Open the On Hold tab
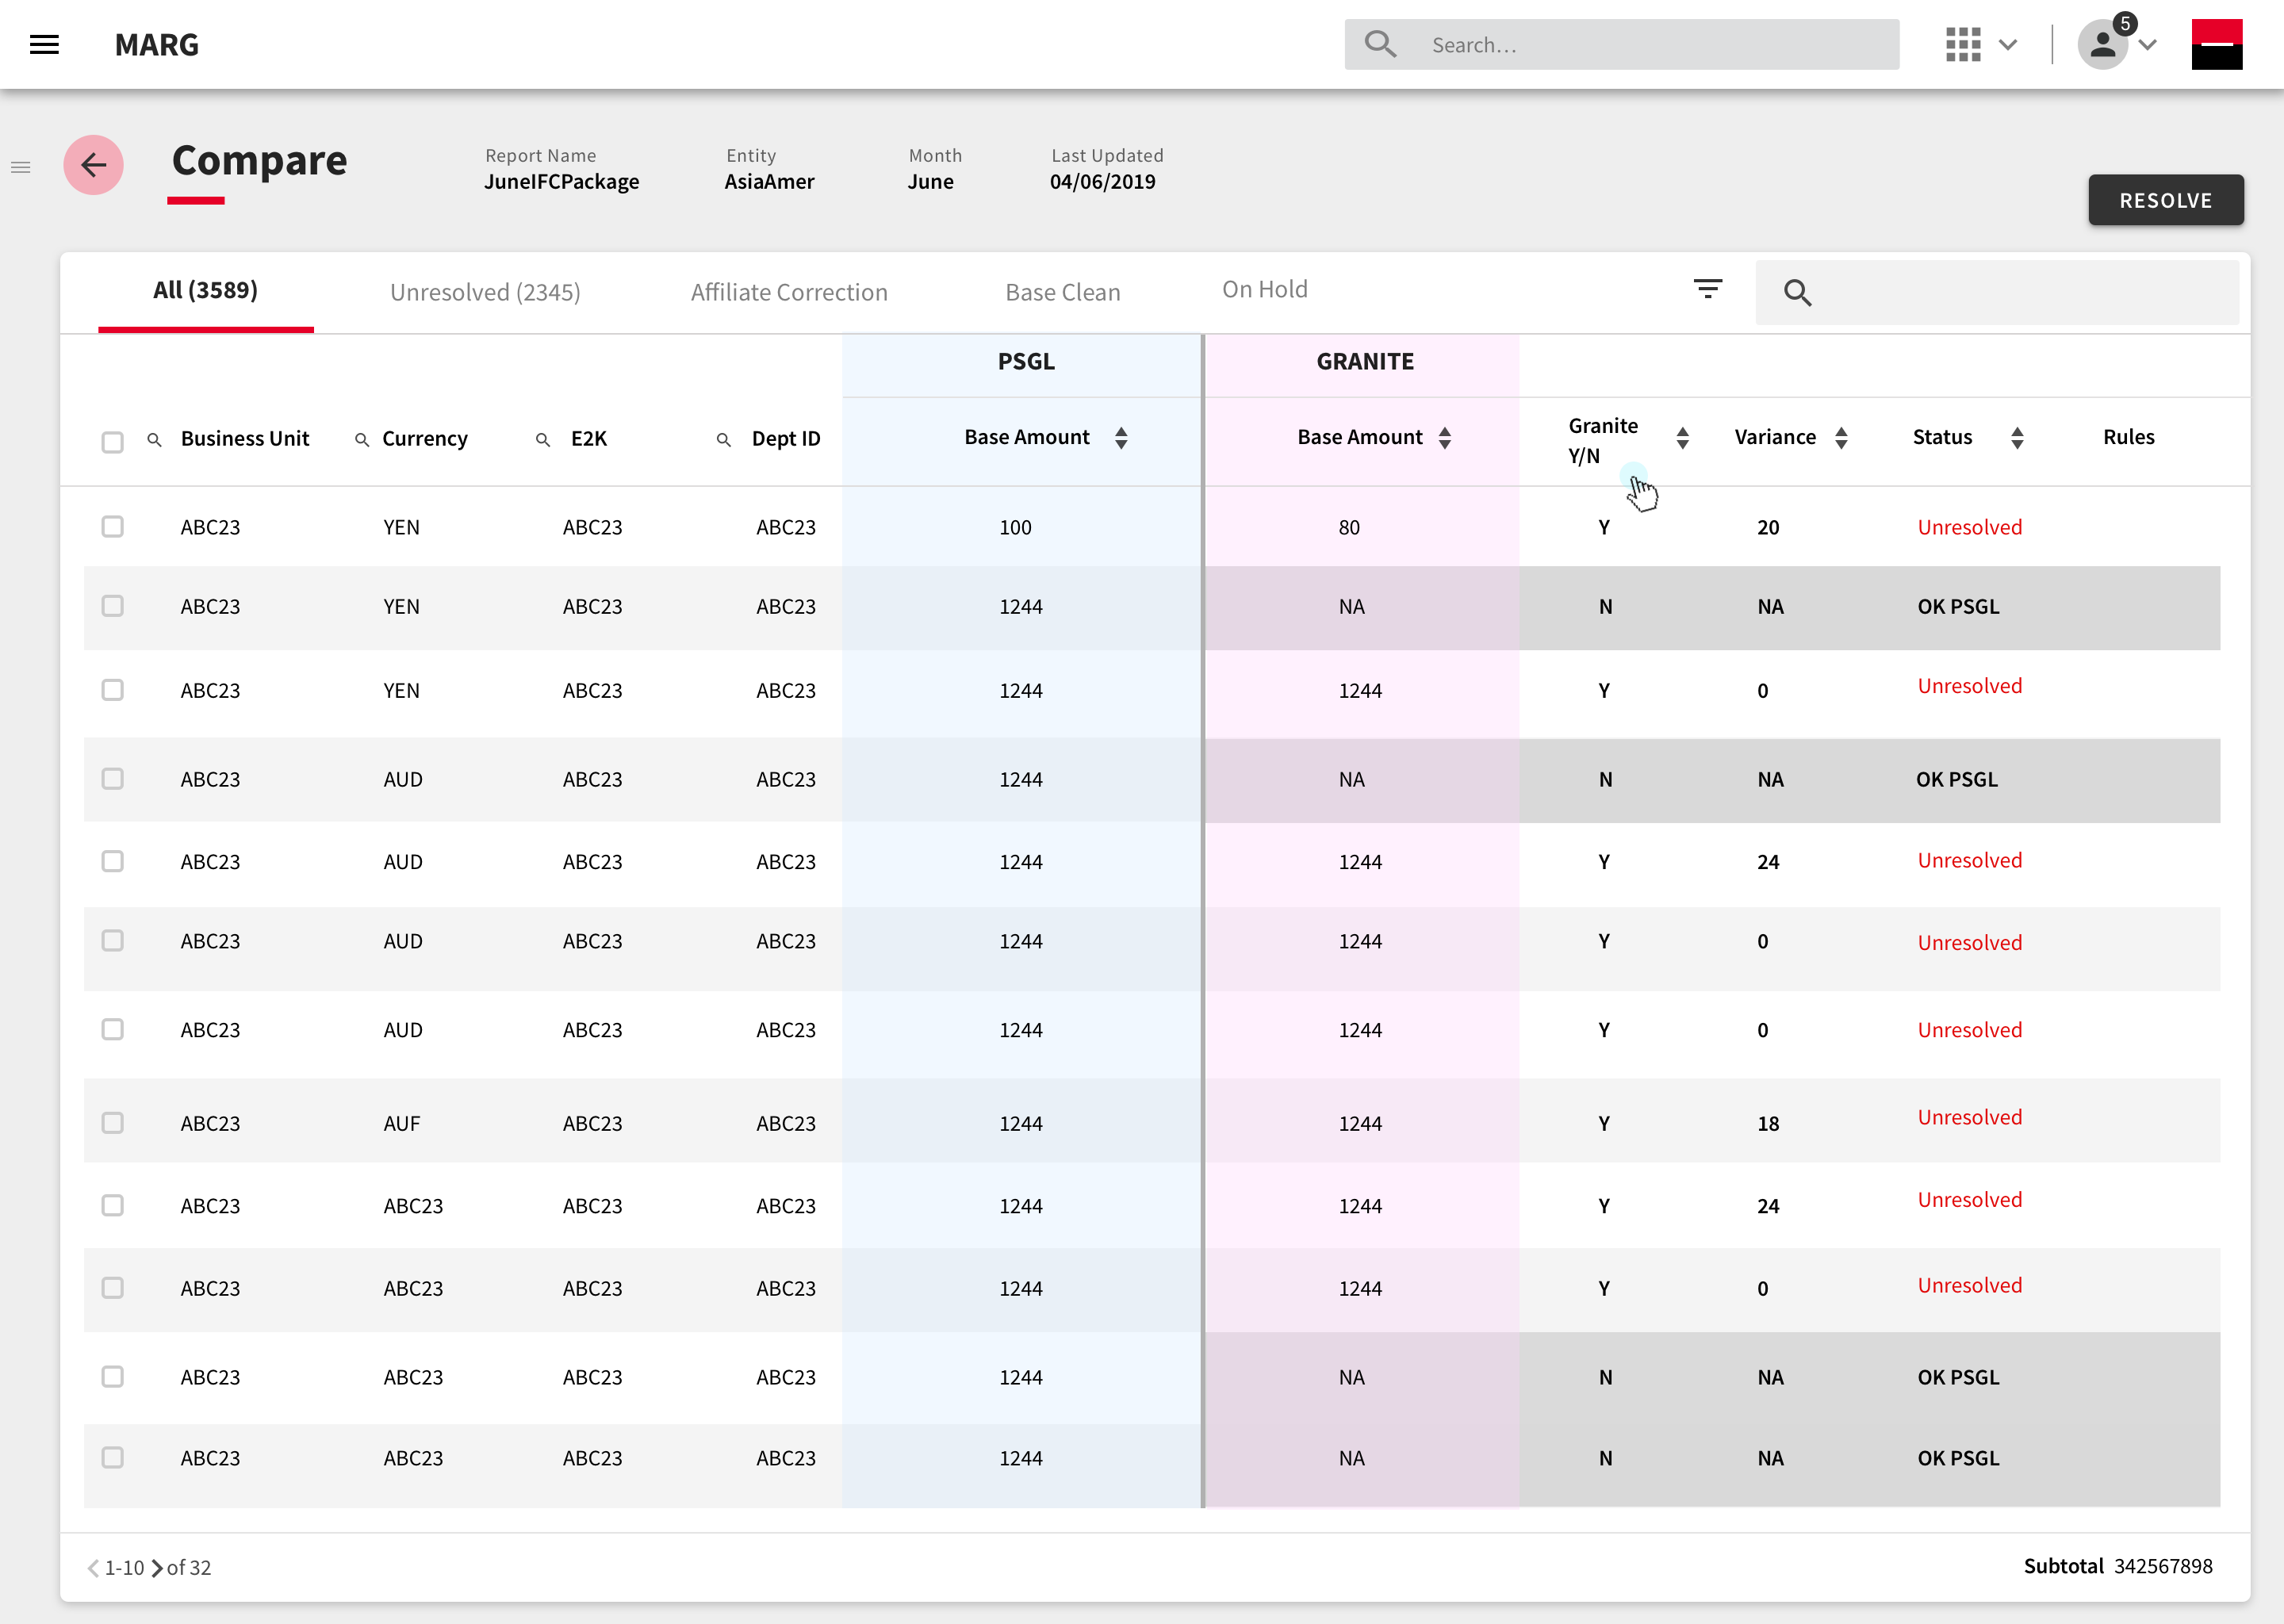2284x1624 pixels. pos(1264,289)
